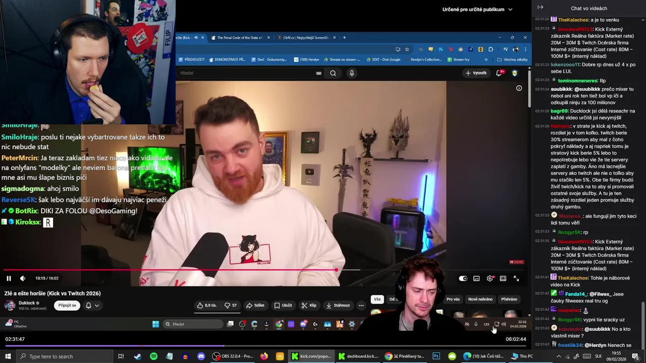
Task: Select the Vše filter chip
Action: (377, 299)
